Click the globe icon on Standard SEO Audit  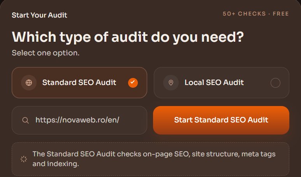coord(29,83)
